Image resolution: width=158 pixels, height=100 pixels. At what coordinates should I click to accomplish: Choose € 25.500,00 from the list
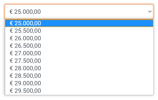point(79,31)
